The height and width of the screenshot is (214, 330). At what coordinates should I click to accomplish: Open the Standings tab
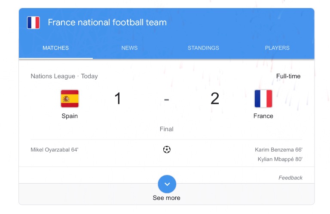203,48
